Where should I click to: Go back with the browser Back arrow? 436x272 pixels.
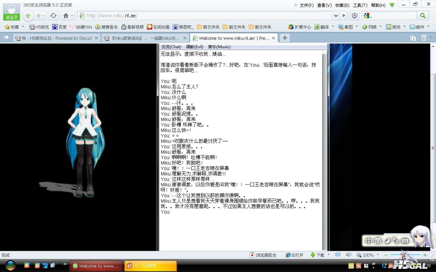pos(28,16)
